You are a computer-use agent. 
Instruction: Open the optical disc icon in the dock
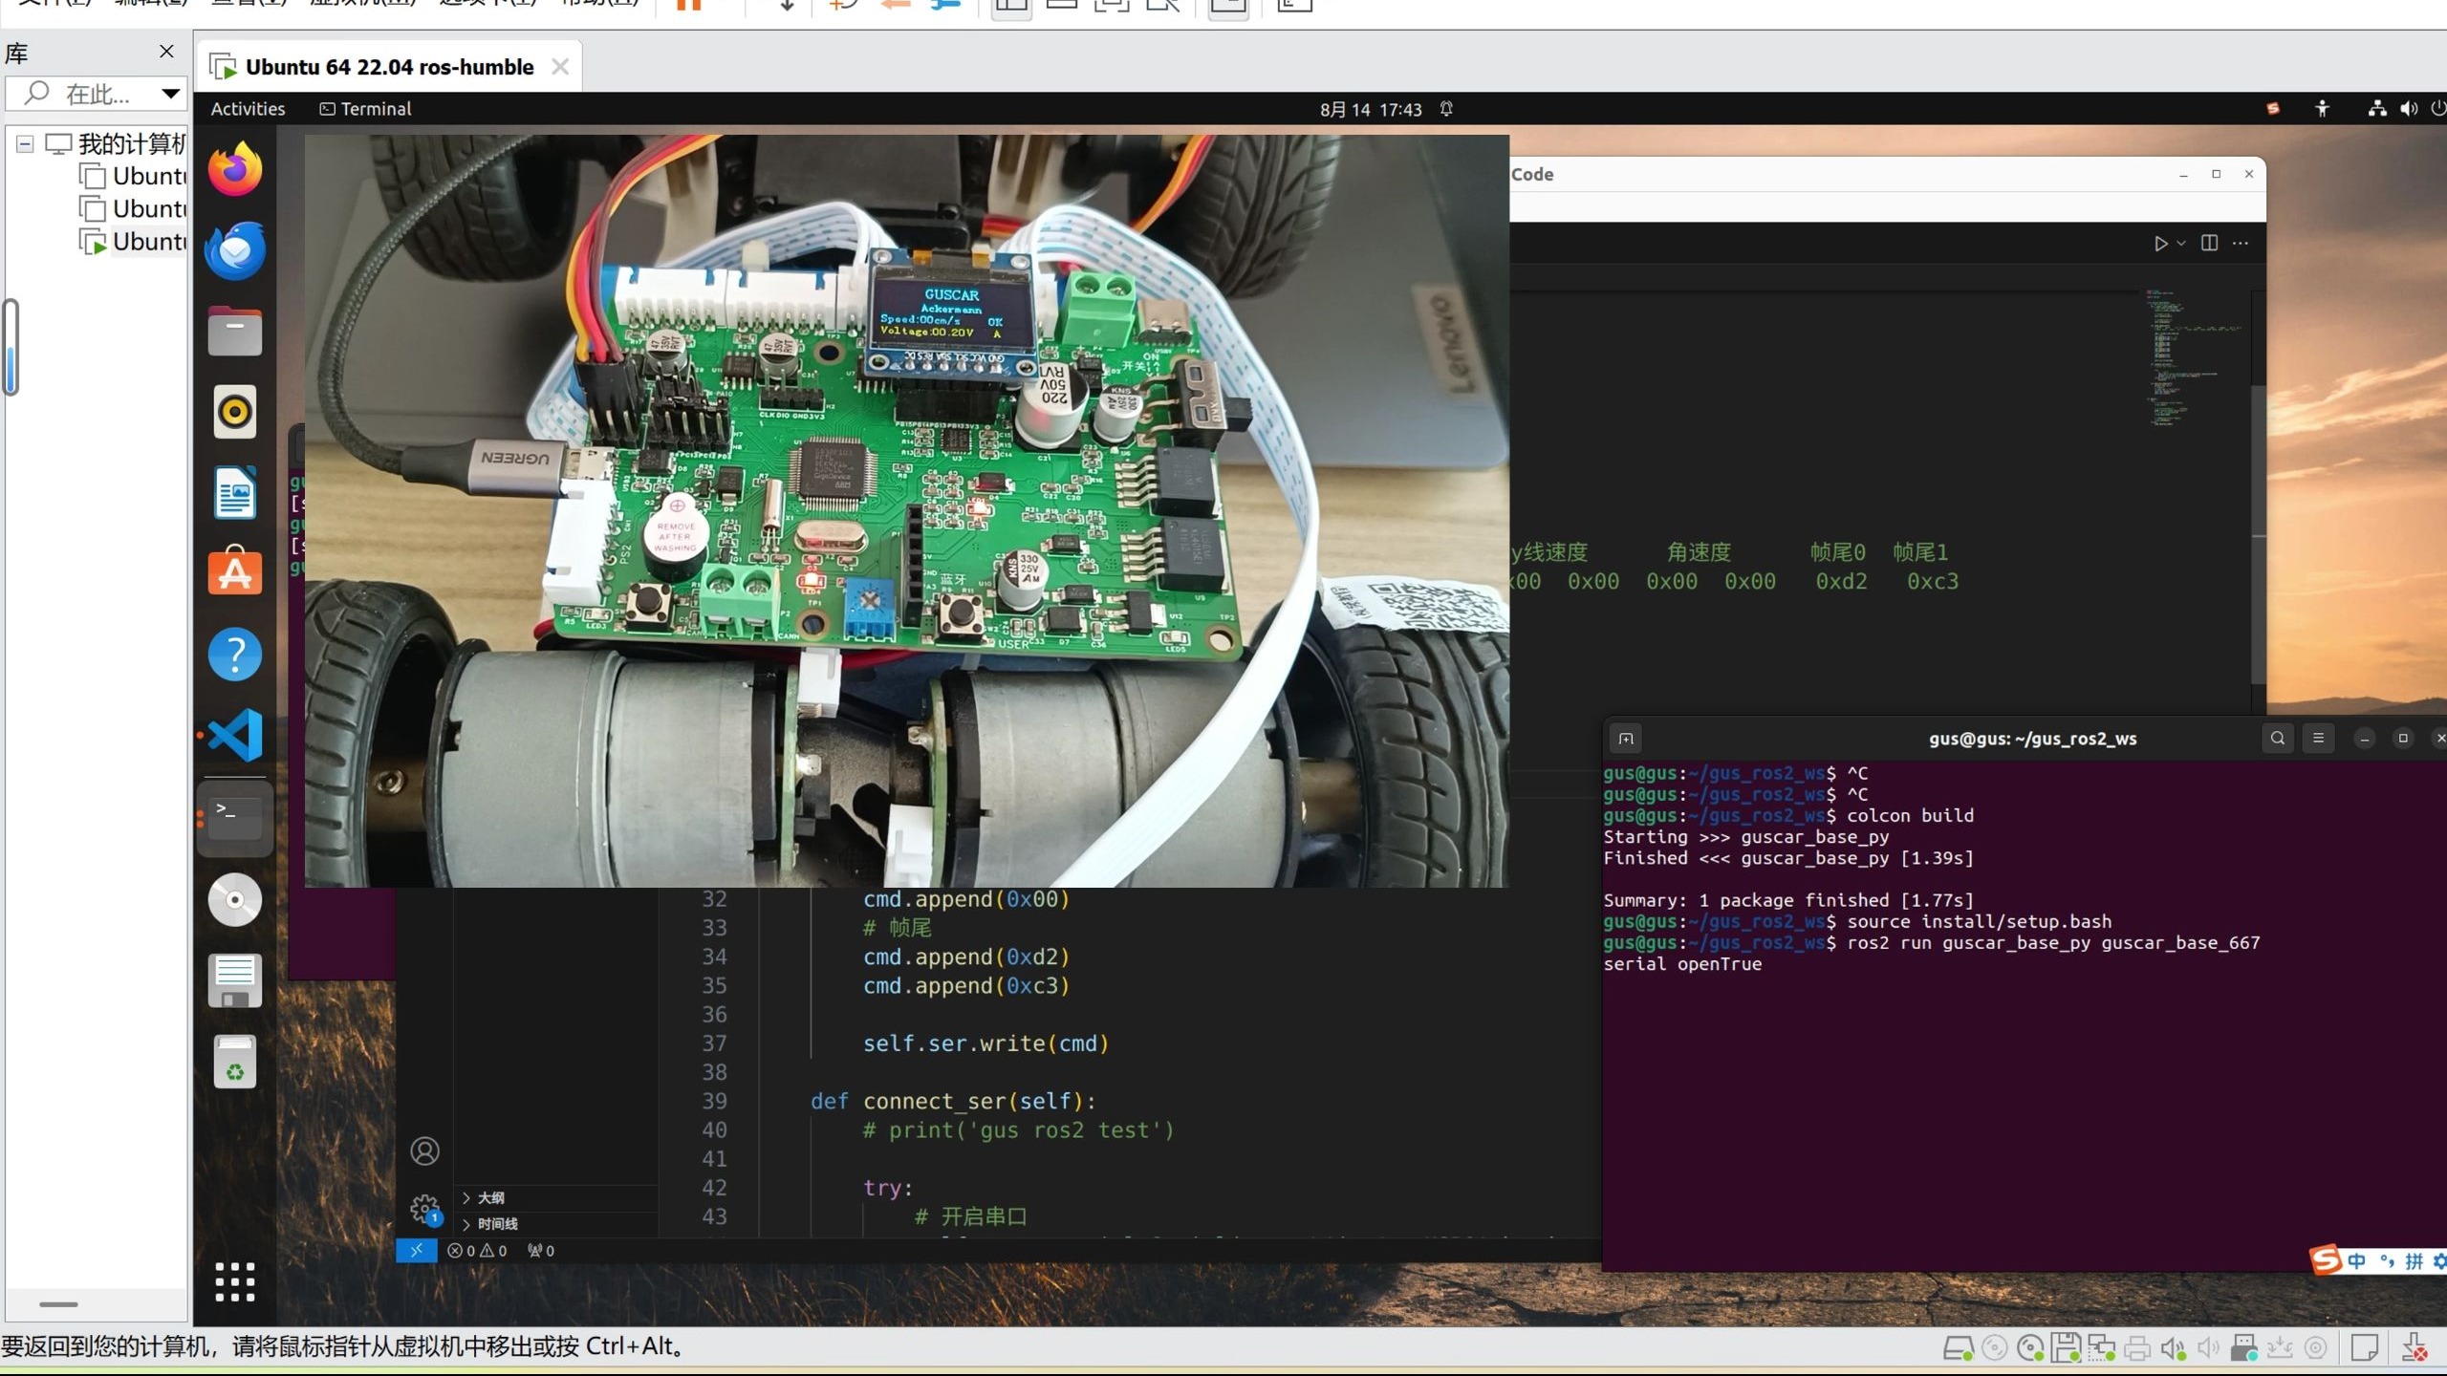235,900
